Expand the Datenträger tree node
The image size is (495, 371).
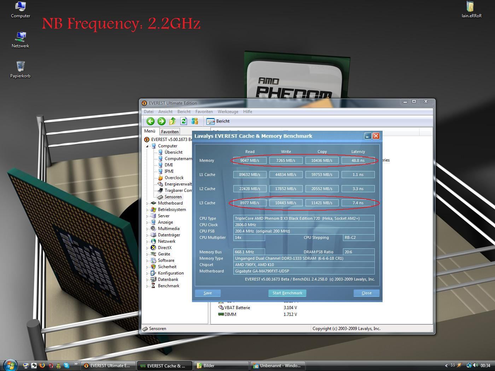point(147,235)
